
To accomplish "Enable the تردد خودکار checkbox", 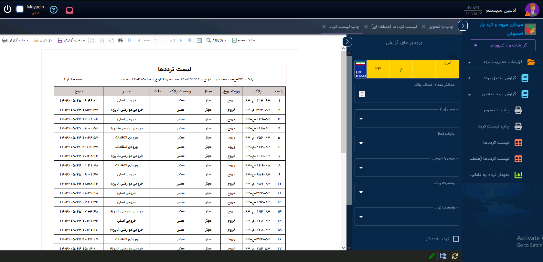I will tap(456, 239).
